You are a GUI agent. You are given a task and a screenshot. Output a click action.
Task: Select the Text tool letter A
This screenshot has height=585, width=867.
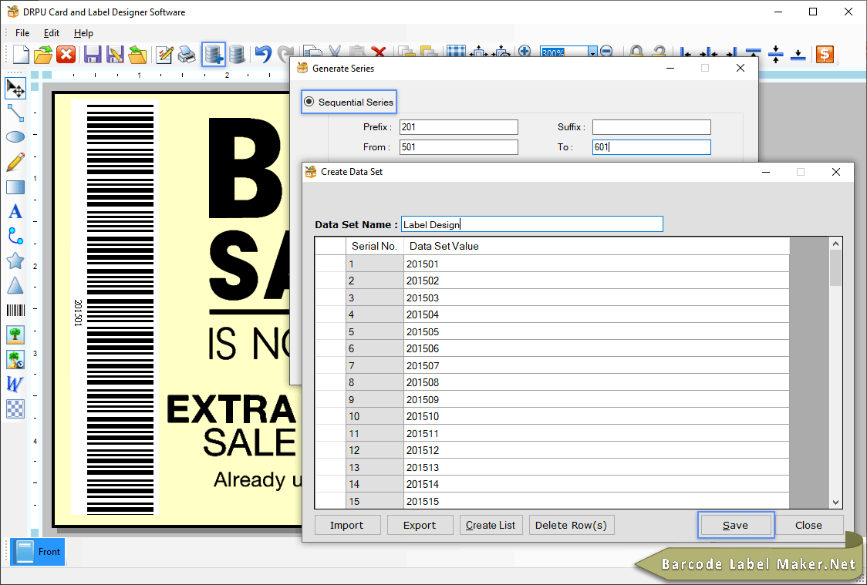pyautogui.click(x=15, y=211)
